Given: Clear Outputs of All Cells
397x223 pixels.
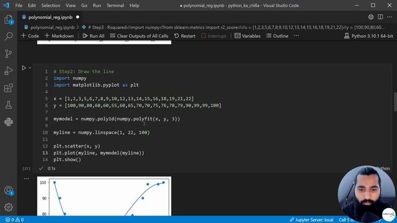Looking at the screenshot, I should pos(139,36).
